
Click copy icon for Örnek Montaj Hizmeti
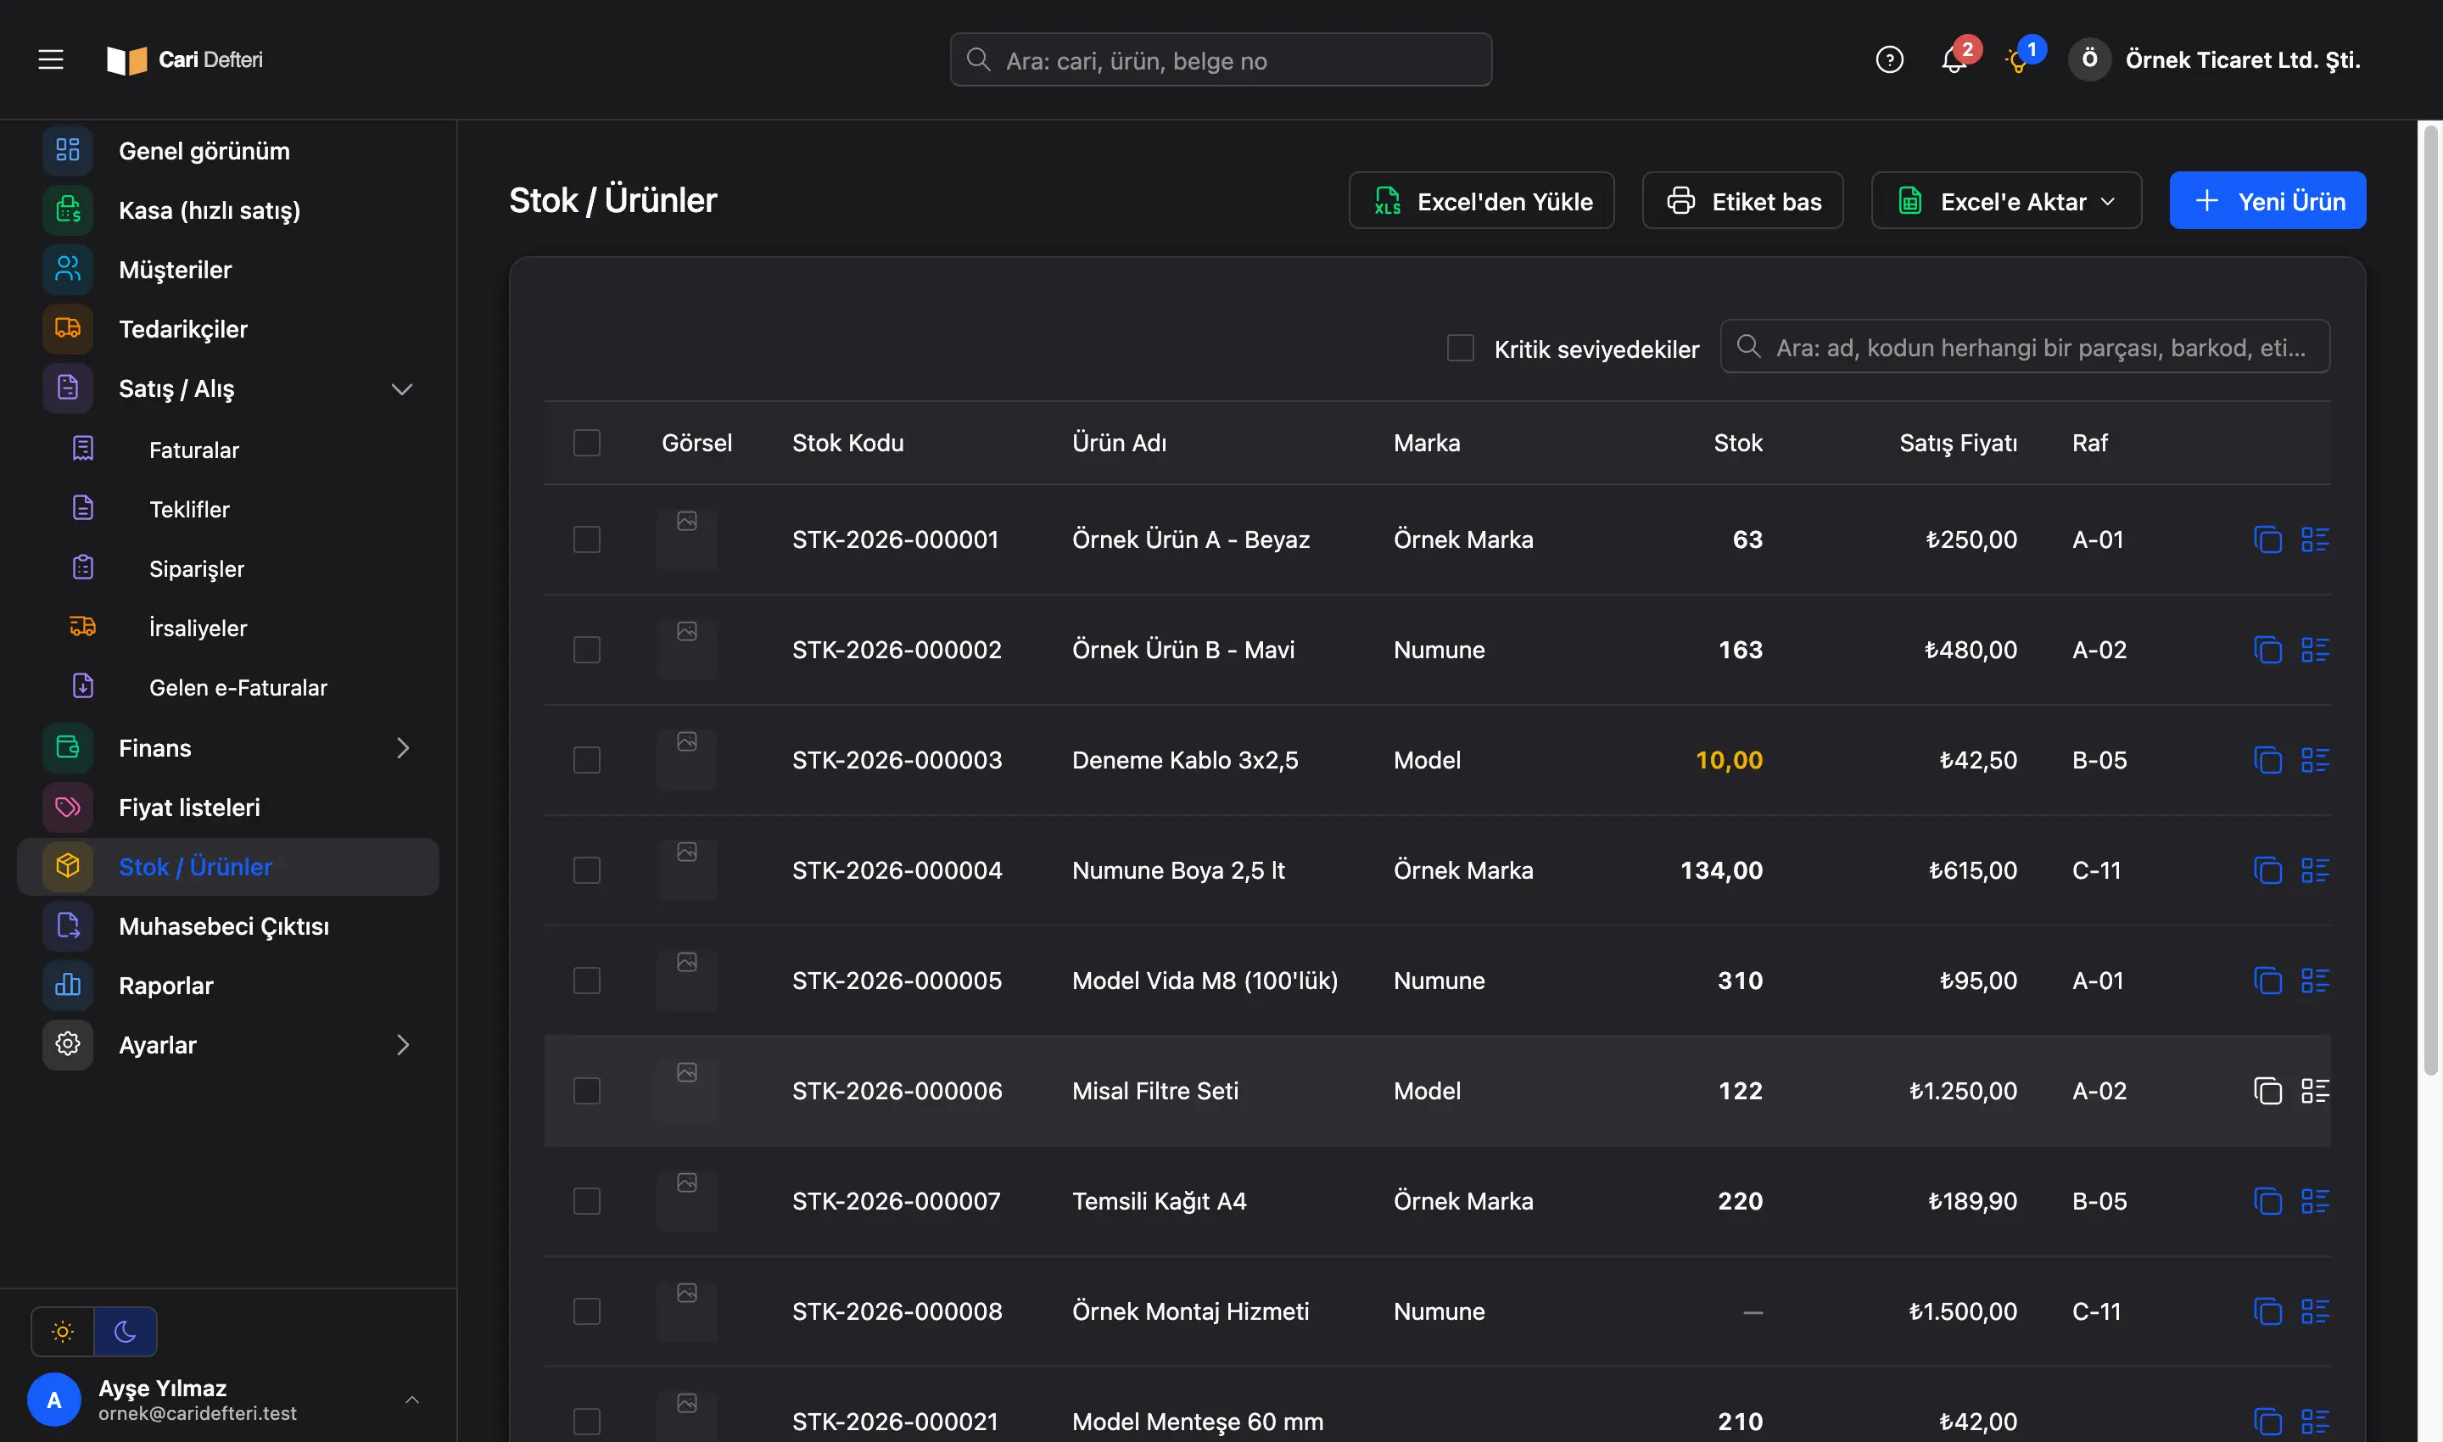tap(2267, 1311)
